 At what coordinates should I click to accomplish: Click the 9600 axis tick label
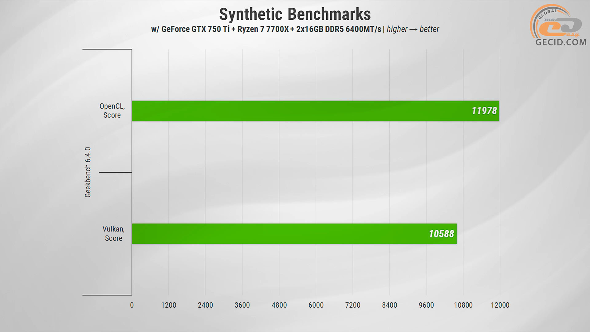(427, 305)
